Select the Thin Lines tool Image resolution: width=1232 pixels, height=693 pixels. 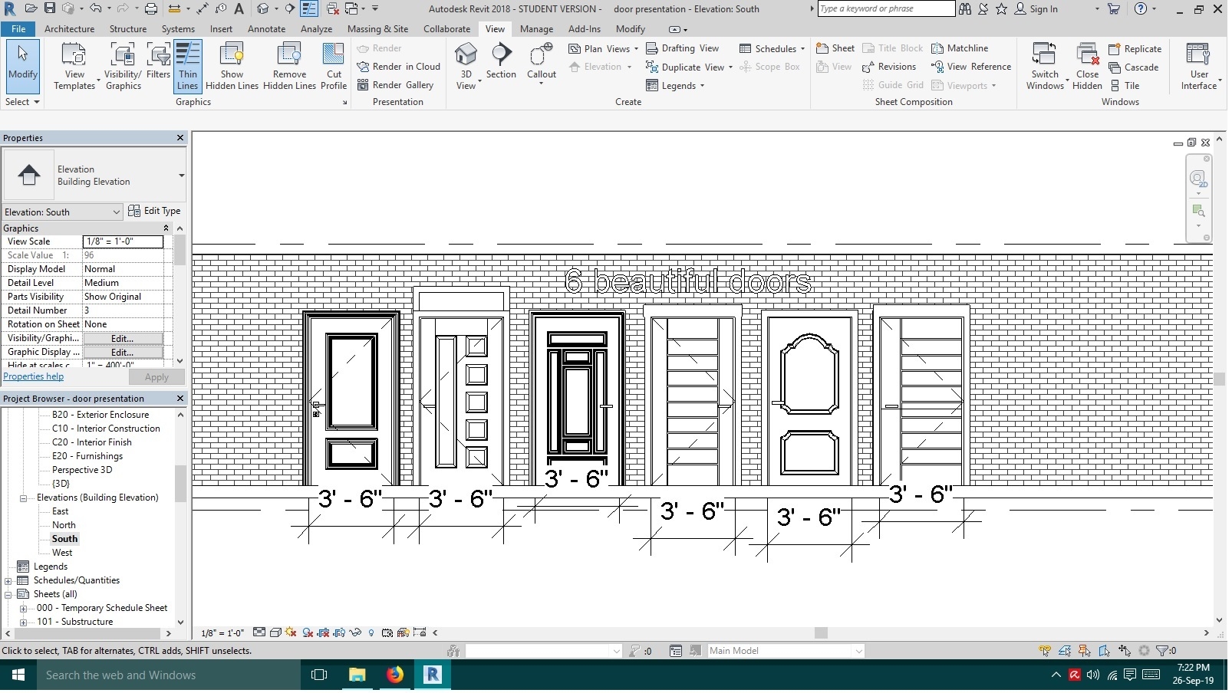coord(188,66)
